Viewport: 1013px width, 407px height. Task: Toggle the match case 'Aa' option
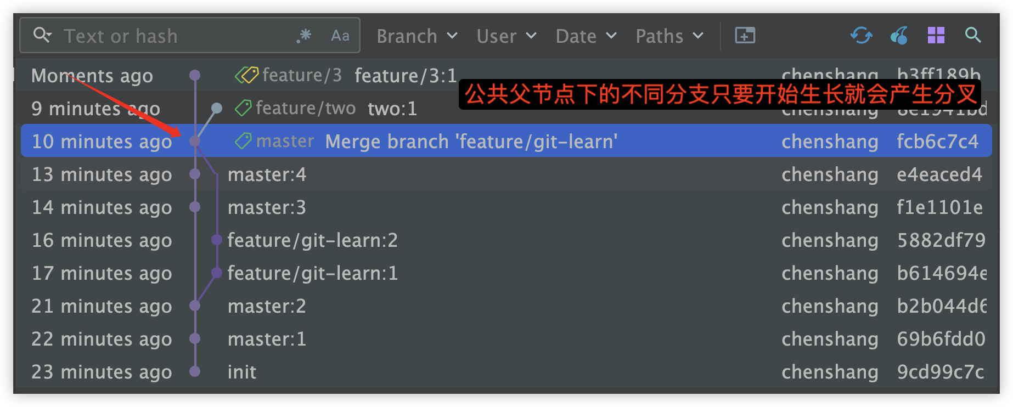click(x=340, y=36)
